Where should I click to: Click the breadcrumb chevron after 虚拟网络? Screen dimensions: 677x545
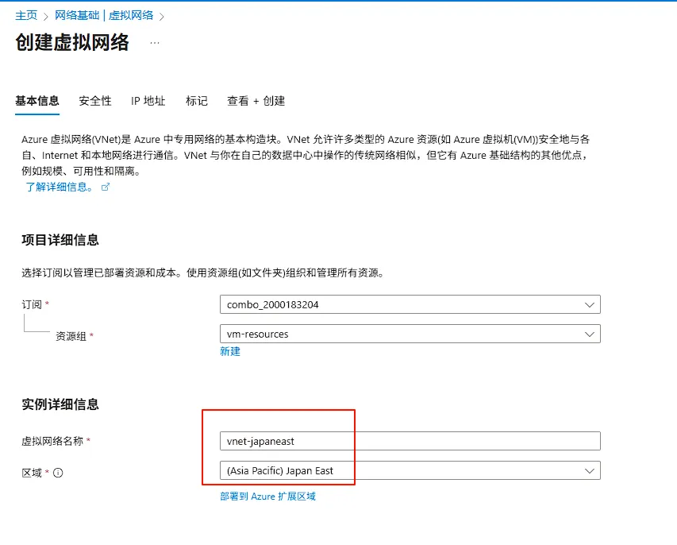pyautogui.click(x=162, y=16)
